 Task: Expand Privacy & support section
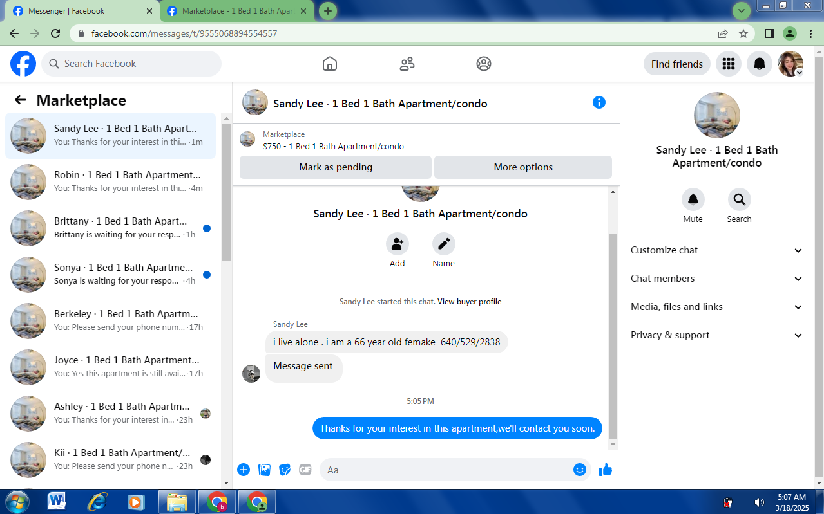[717, 335]
